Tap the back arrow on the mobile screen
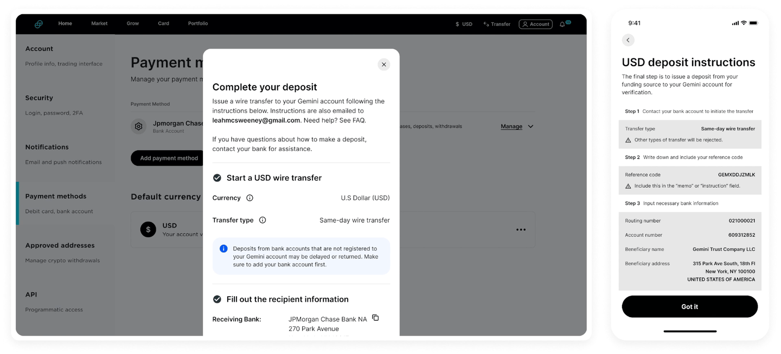 (x=628, y=40)
